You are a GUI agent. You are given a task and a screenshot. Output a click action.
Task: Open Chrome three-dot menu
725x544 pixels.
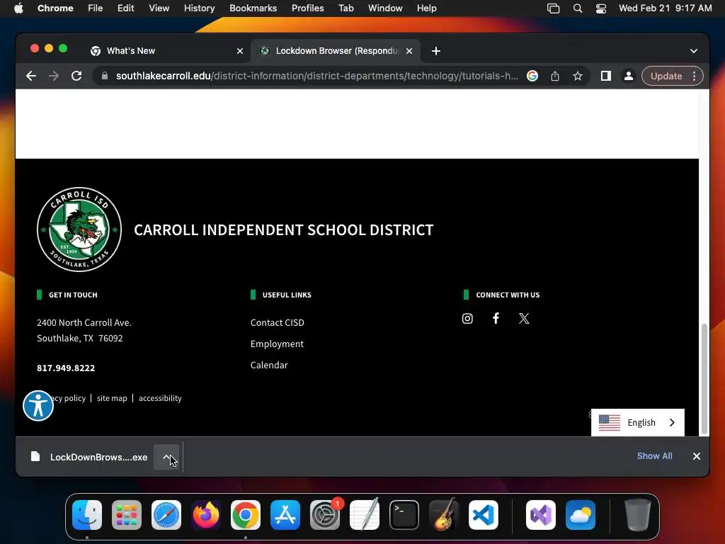694,76
